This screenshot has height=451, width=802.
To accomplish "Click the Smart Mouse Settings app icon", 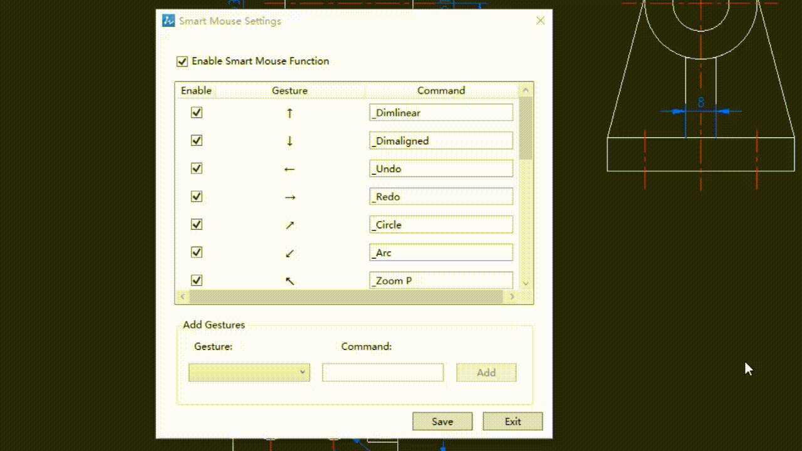I will pos(168,21).
